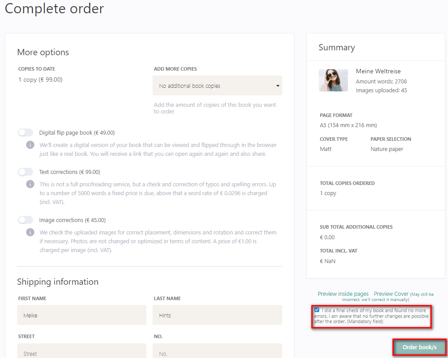This screenshot has height=358, width=448.
Task: Turn on Text corrections toggle
Action: pos(26,172)
